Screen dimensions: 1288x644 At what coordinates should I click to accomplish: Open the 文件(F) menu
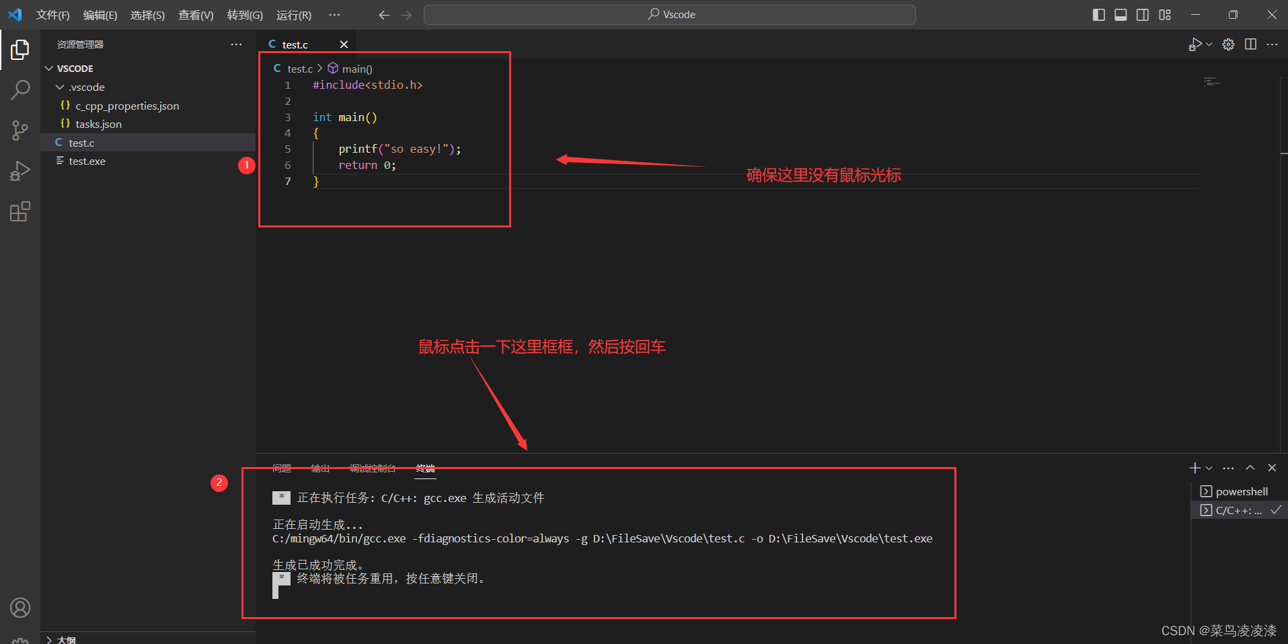tap(52, 15)
